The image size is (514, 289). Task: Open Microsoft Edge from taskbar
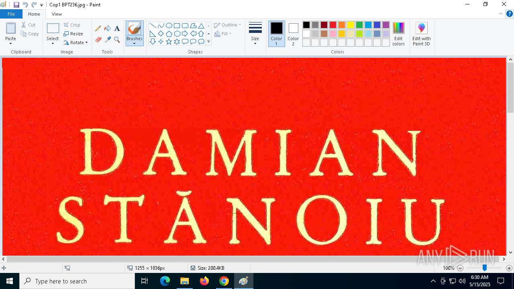[x=165, y=281]
